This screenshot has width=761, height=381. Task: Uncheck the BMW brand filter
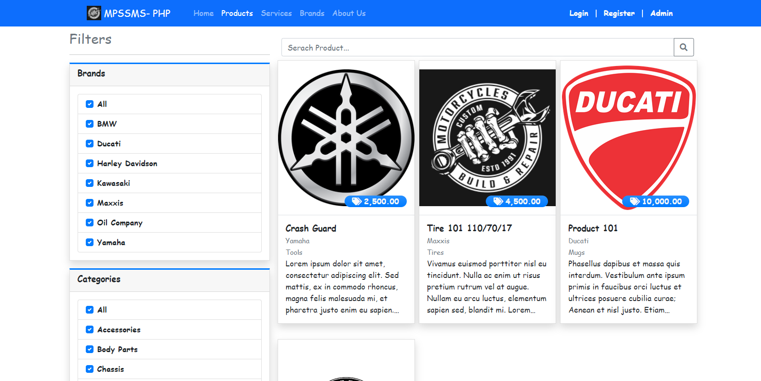tap(90, 124)
